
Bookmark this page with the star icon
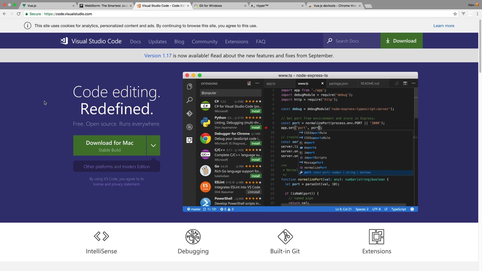(455, 14)
